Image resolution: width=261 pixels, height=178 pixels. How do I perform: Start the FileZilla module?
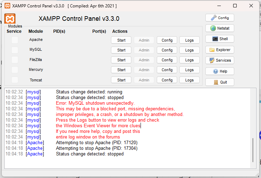pyautogui.click(x=121, y=60)
